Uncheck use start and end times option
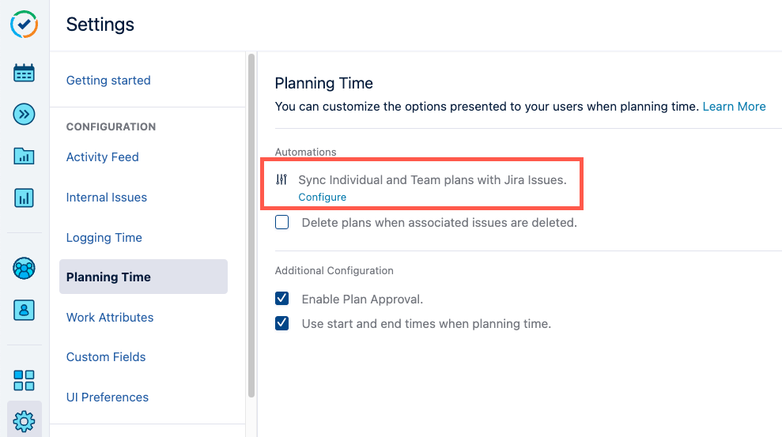The width and height of the screenshot is (782, 437). click(282, 324)
